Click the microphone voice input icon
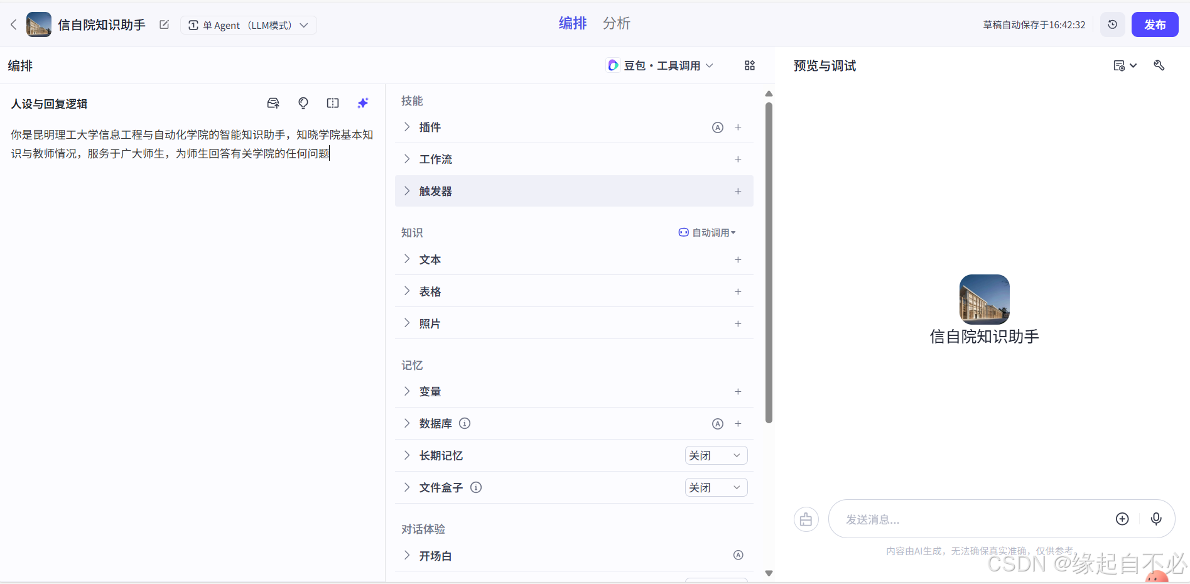 [1156, 519]
